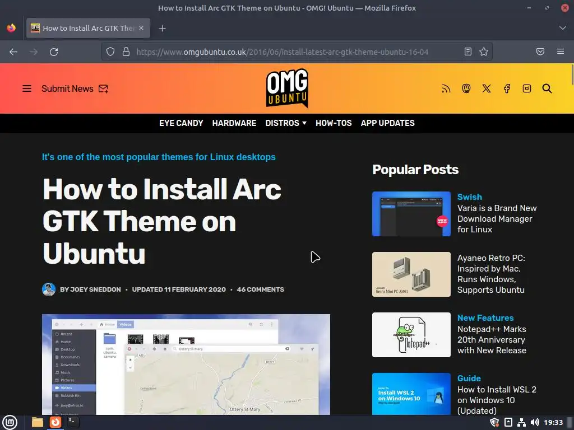Viewport: 574px width, 430px height.
Task: Click the Submit News link
Action: (75, 88)
